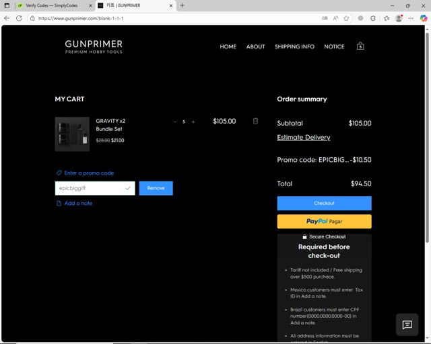Close the Verify Codes SimplyCodes tab
This screenshot has height=344, width=431.
(x=90, y=5)
